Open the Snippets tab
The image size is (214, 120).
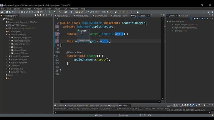click(113, 106)
